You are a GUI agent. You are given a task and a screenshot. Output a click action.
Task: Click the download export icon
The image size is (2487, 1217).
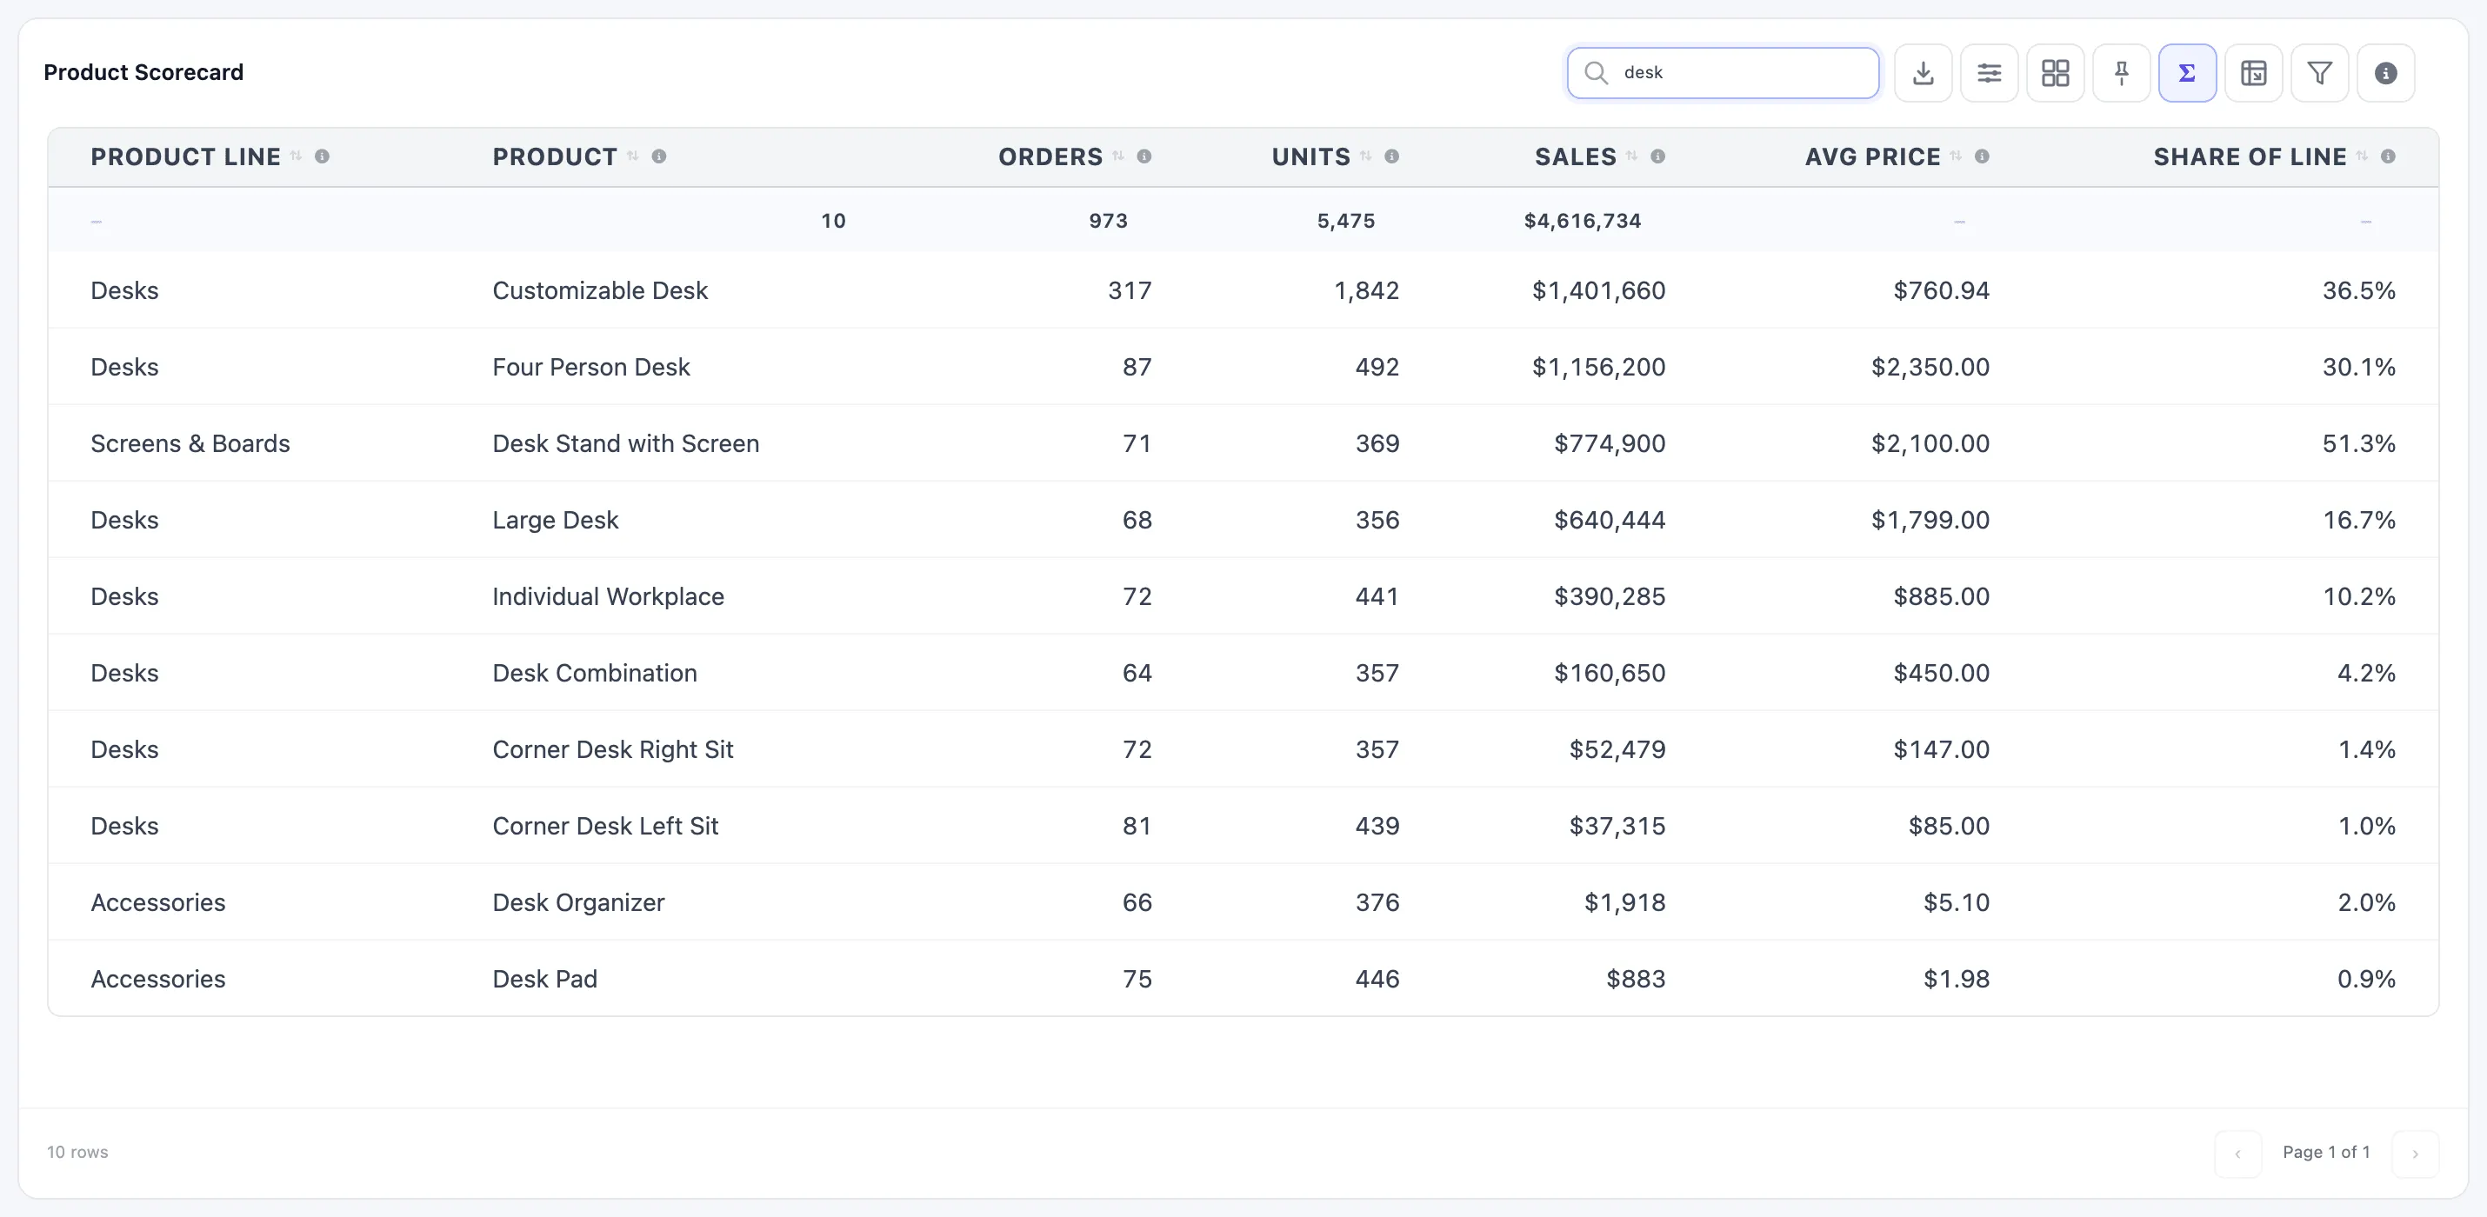(1923, 73)
